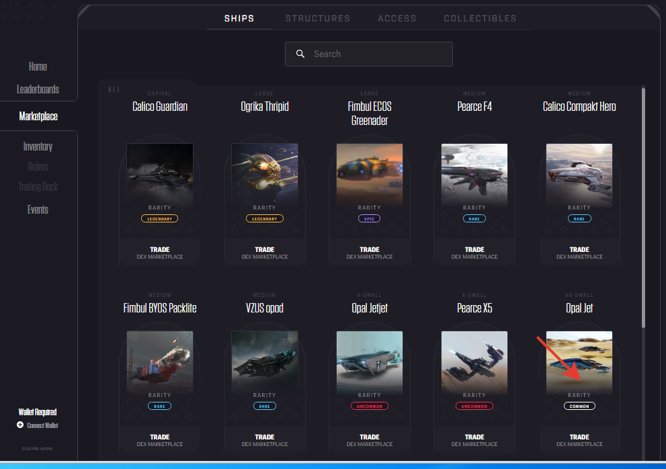Image resolution: width=666 pixels, height=469 pixels.
Task: Click the vertical scrollbar on ship list
Action: 643,202
